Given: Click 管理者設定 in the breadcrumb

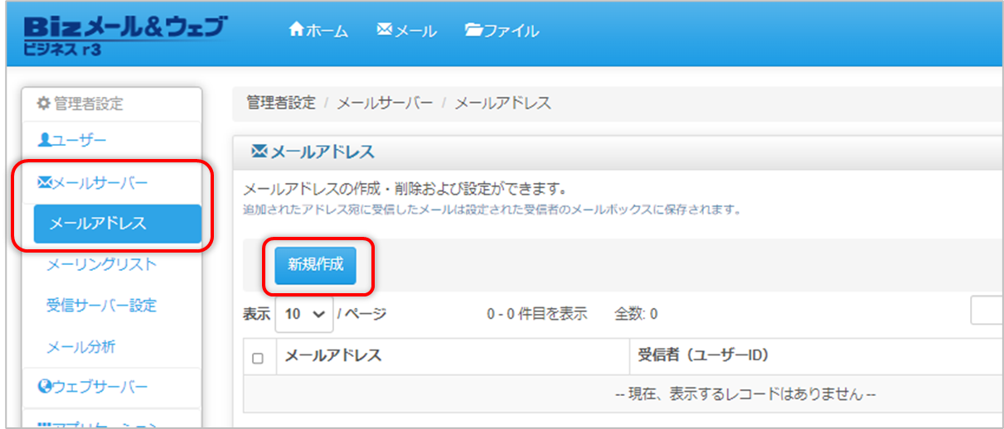Looking at the screenshot, I should click(x=281, y=104).
